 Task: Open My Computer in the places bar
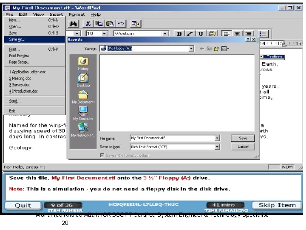(83, 113)
